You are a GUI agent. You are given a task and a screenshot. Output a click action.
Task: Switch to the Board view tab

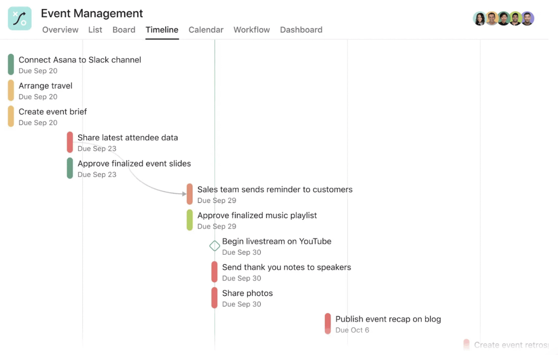coord(124,30)
